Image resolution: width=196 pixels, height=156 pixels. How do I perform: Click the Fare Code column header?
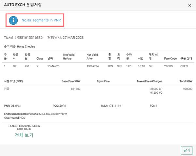coord(170,59)
